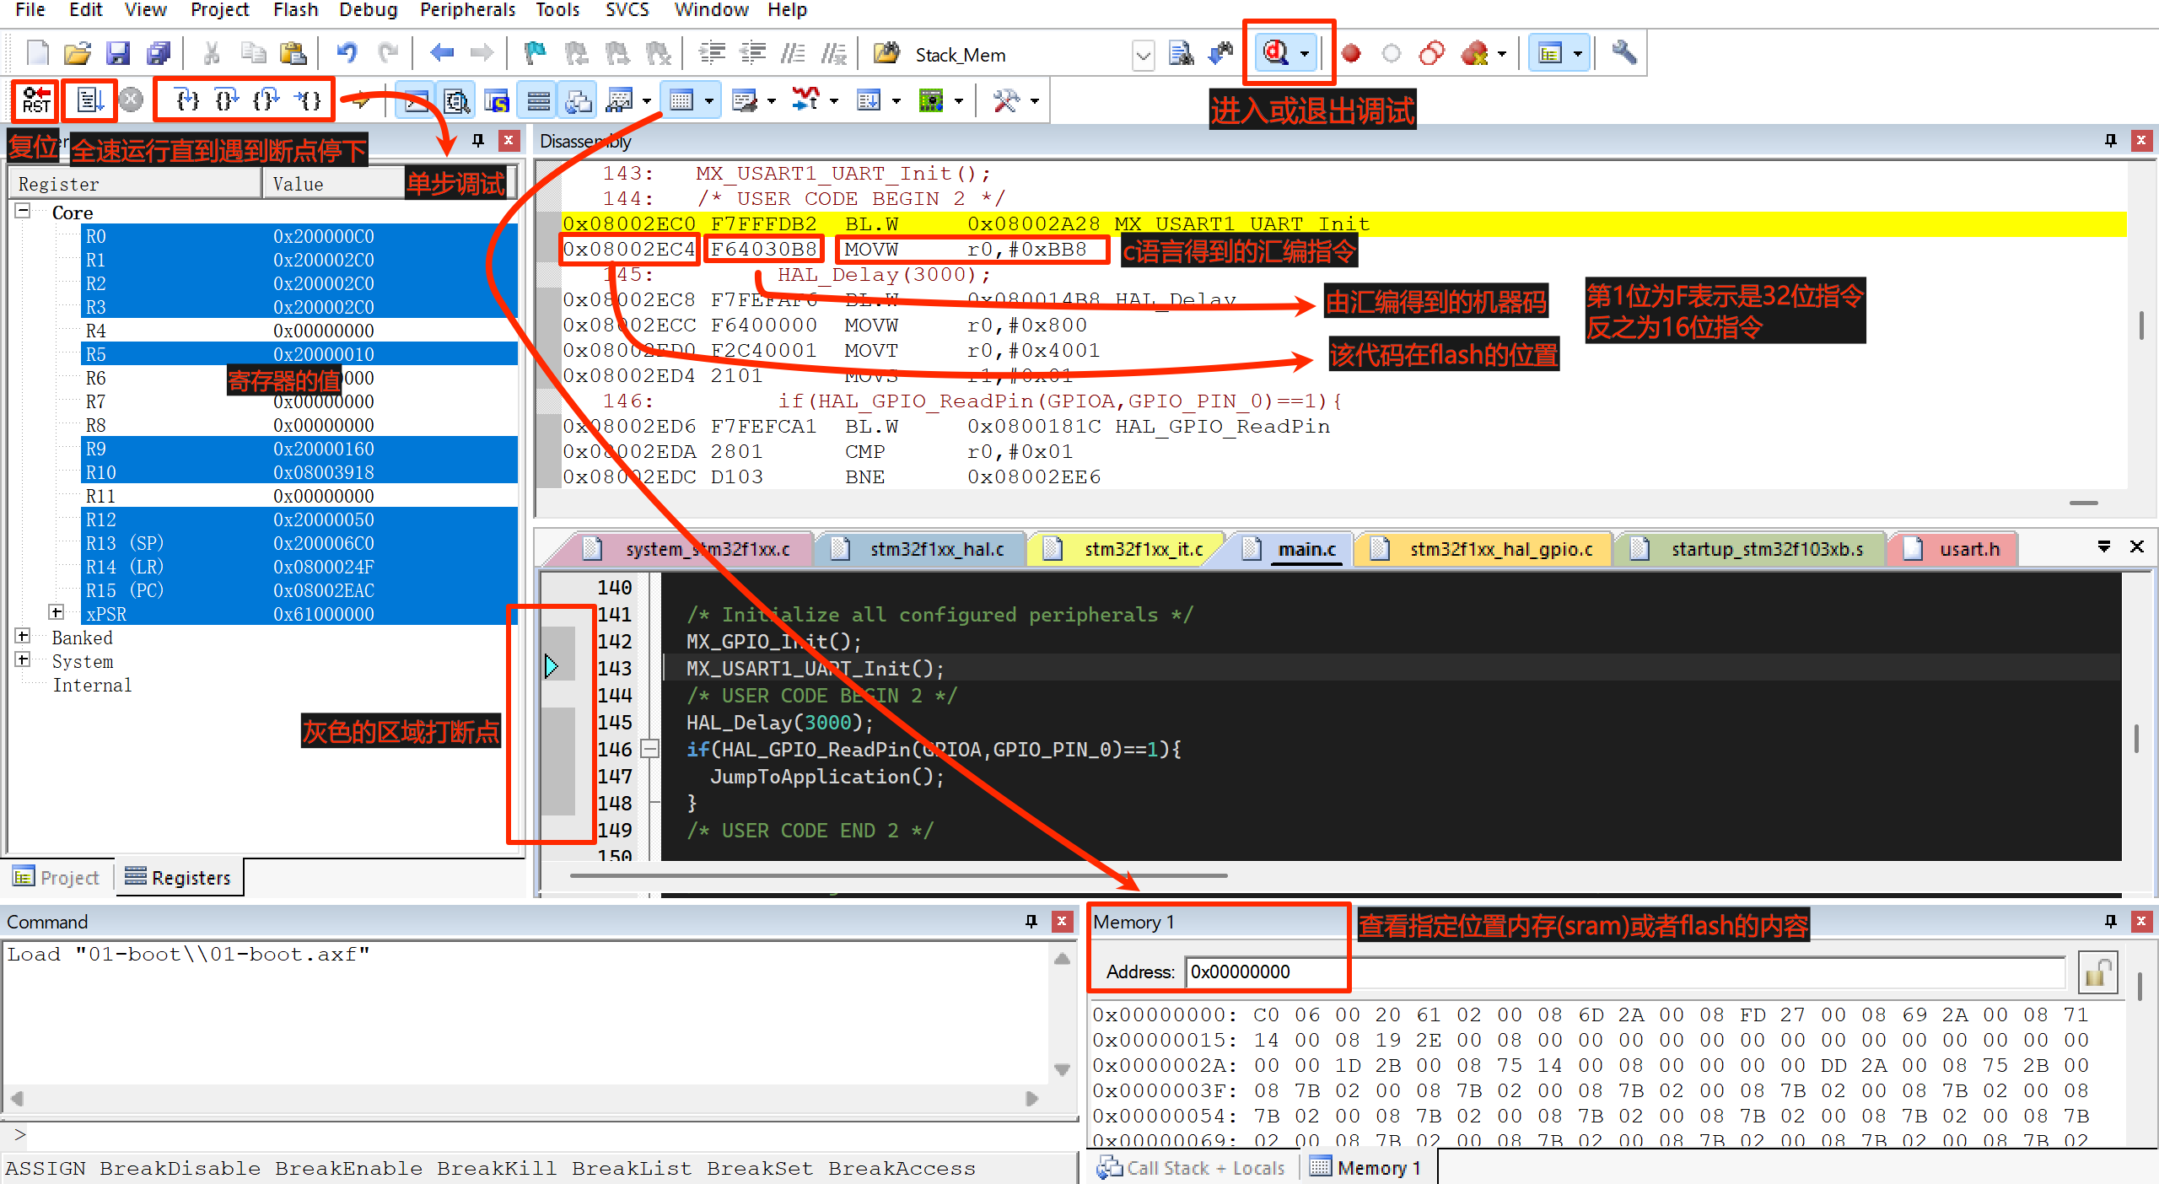
Task: Click the Disassembly vertical scrollbar thumb
Action: click(x=2142, y=326)
